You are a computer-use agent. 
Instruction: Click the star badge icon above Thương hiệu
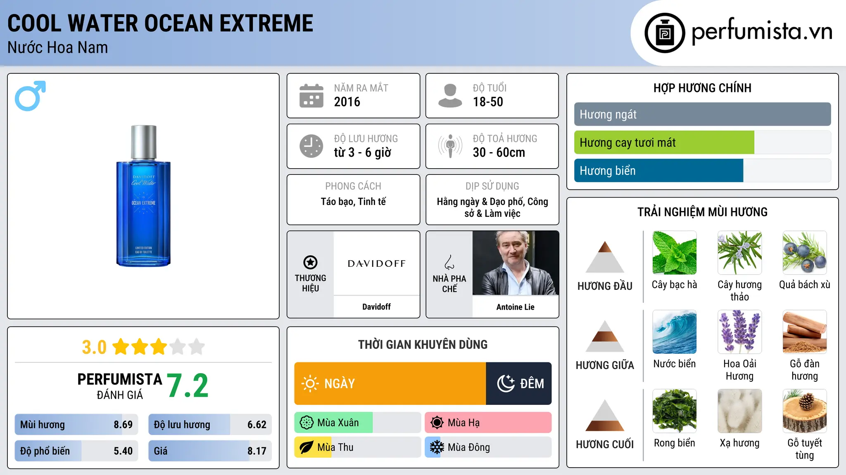[x=310, y=262]
